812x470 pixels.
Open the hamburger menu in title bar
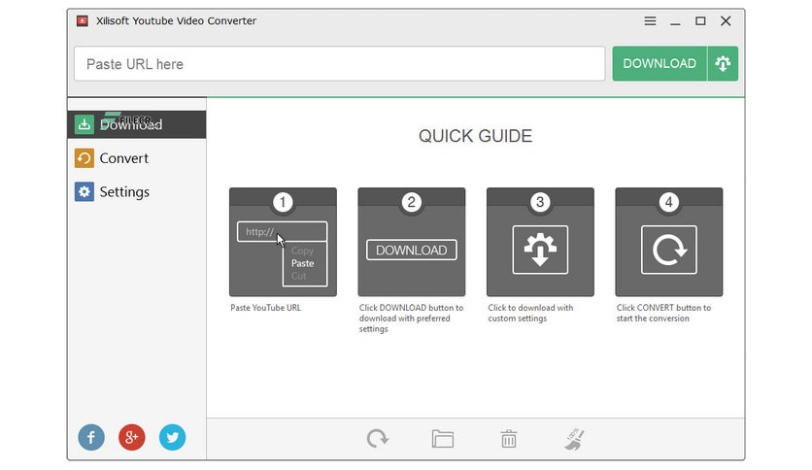pyautogui.click(x=650, y=20)
